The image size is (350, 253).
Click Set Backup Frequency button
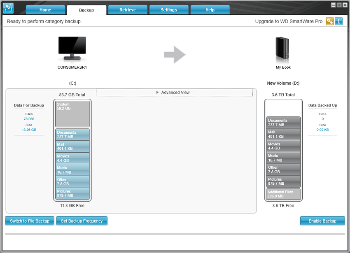click(82, 221)
